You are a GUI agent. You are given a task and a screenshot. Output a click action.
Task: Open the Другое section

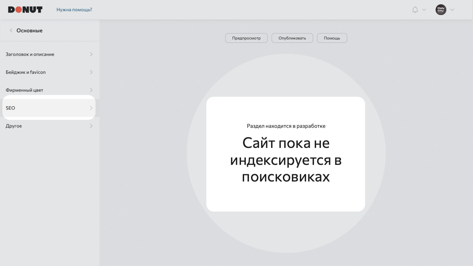[50, 126]
